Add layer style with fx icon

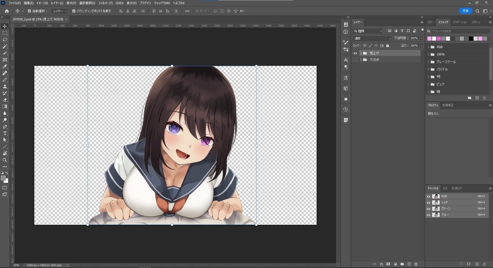click(x=381, y=263)
